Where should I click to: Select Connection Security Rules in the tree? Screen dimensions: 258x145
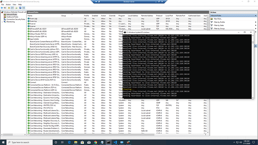click(16, 19)
